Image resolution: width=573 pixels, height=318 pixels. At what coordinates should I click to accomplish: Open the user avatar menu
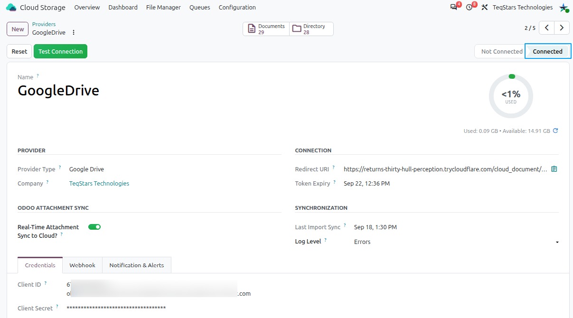(x=564, y=8)
